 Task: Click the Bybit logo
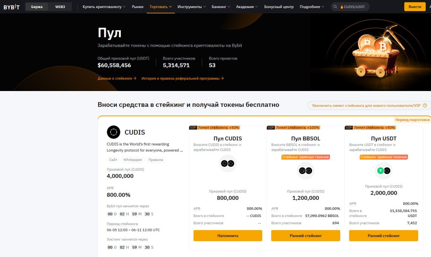click(11, 7)
